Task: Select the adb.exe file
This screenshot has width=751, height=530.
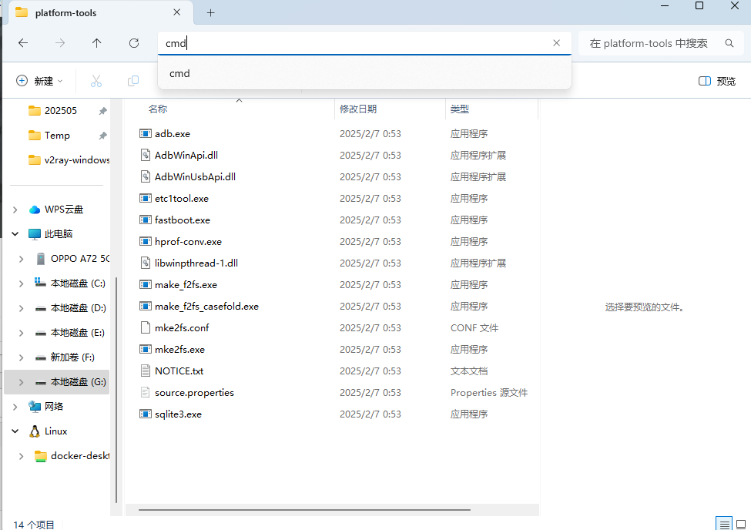Action: tap(172, 134)
